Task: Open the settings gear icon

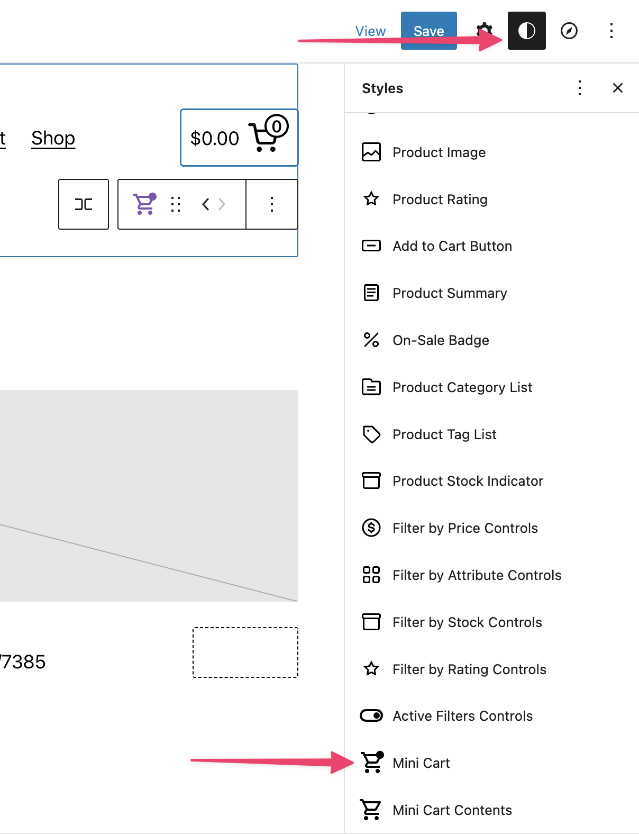Action: tap(485, 31)
